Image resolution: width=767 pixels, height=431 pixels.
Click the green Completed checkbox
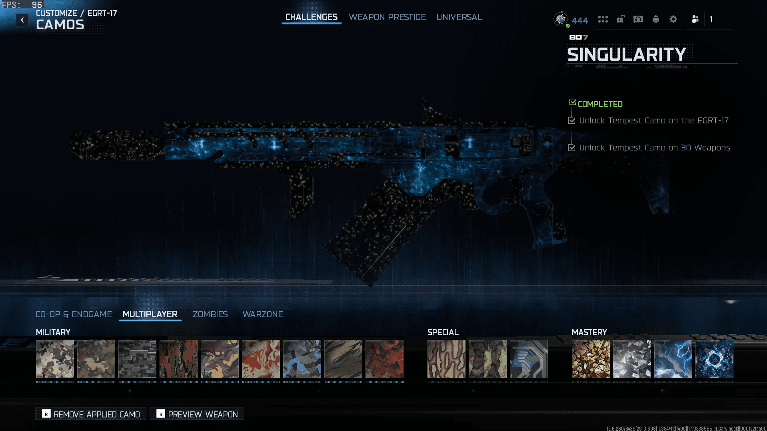572,103
